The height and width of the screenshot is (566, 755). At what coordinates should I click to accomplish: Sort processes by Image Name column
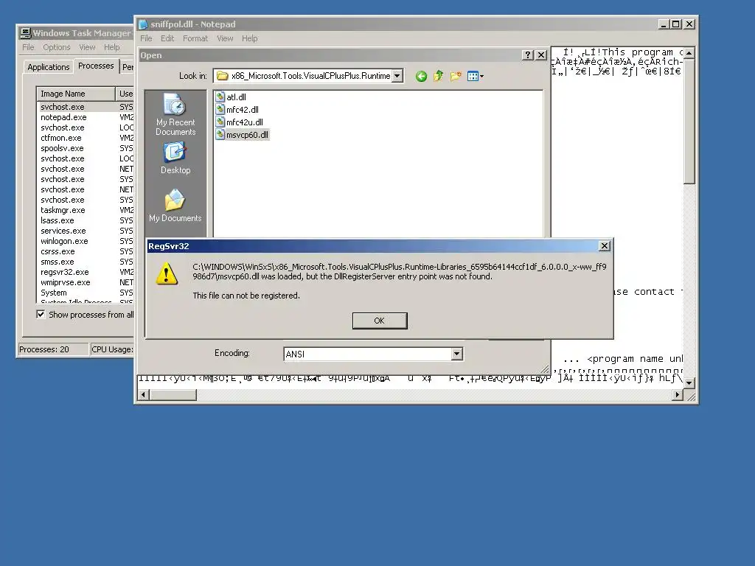[x=76, y=94]
